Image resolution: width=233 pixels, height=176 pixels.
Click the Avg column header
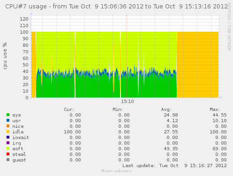[166, 110]
